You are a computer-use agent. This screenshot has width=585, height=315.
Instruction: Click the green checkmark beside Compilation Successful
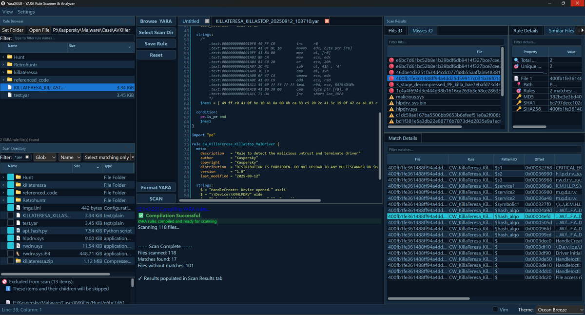click(141, 216)
